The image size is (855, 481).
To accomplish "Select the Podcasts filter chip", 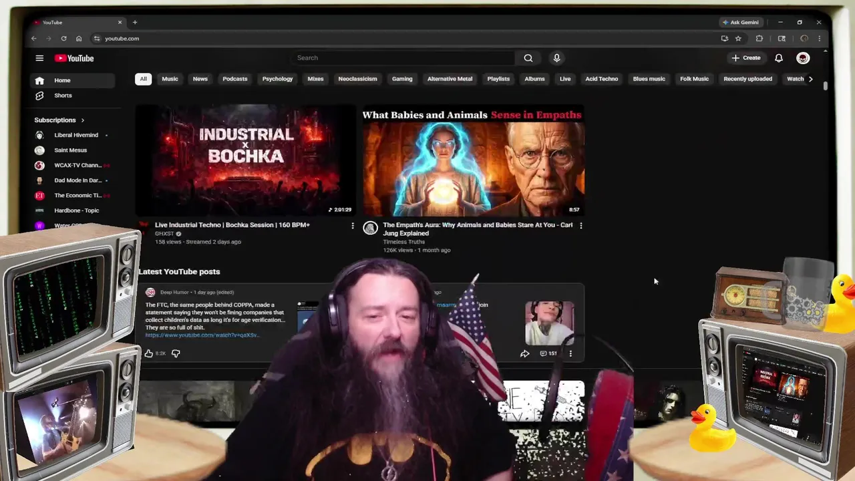I will [x=235, y=79].
